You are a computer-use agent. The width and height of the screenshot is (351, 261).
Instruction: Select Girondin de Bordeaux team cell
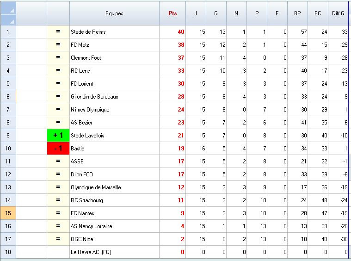(x=114, y=97)
